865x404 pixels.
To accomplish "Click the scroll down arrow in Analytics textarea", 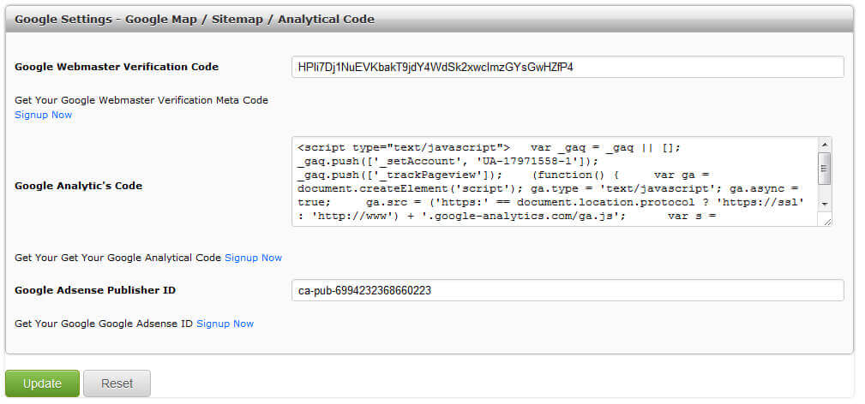I will click(824, 205).
